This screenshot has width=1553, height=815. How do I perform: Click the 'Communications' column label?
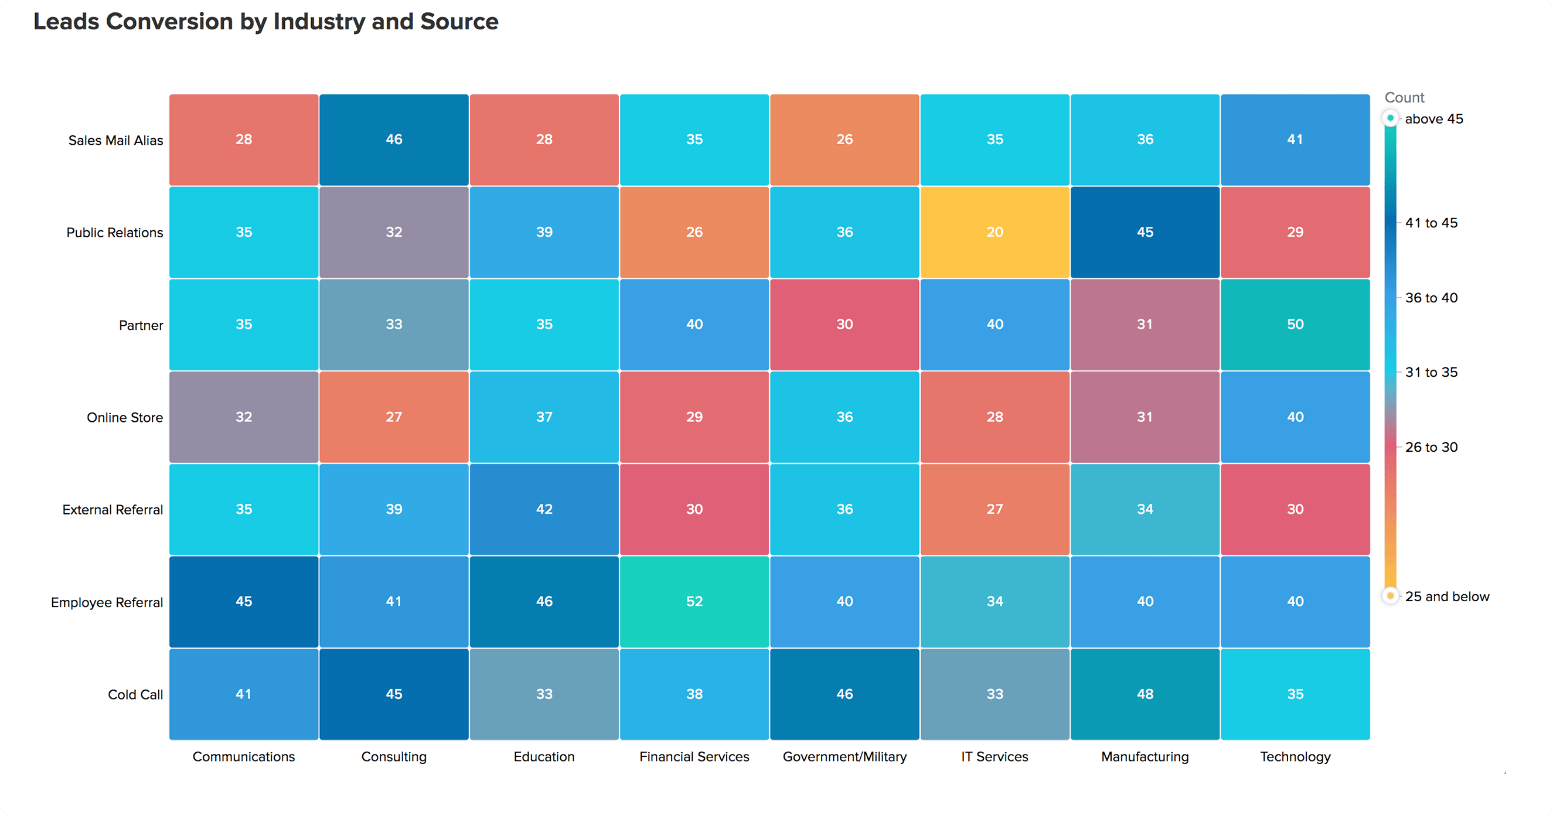click(x=244, y=756)
